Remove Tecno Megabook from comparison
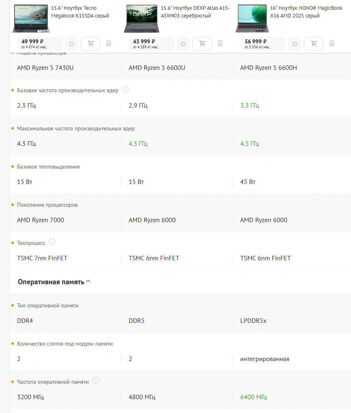Screen dimensions: 351x413 tap(108, 43)
